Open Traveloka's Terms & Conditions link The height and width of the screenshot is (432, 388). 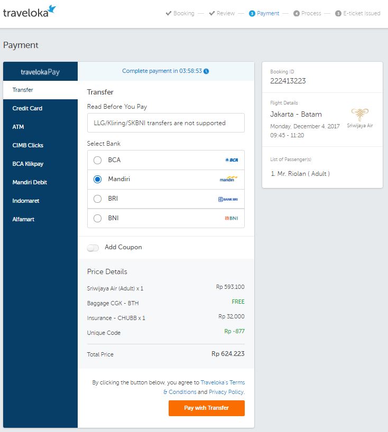223,383
